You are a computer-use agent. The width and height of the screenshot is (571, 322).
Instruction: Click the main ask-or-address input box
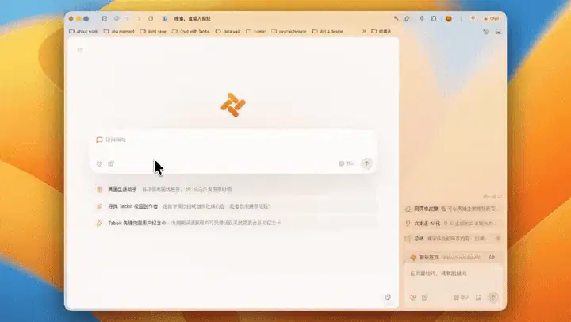pos(233,151)
